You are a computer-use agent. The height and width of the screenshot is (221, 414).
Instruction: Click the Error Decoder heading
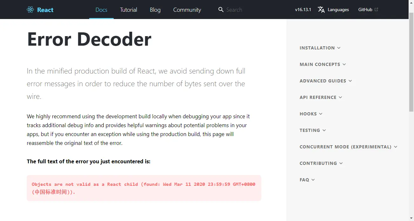tap(89, 39)
